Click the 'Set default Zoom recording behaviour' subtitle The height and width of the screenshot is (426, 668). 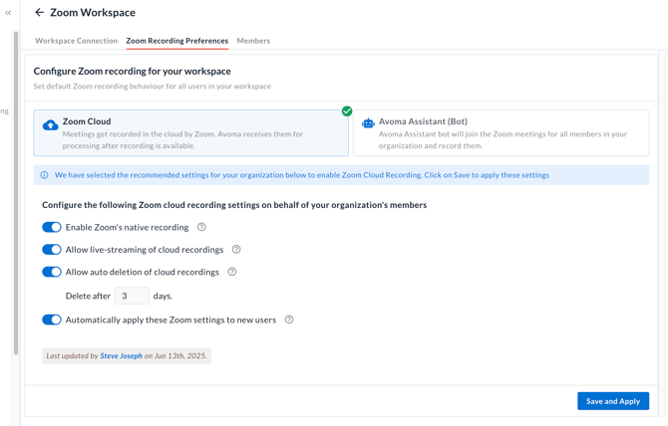(153, 87)
